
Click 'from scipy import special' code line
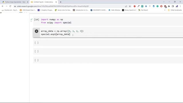tap(56, 23)
